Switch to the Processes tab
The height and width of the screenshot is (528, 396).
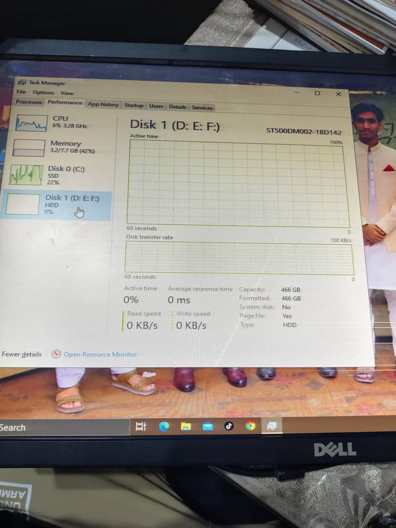[29, 102]
